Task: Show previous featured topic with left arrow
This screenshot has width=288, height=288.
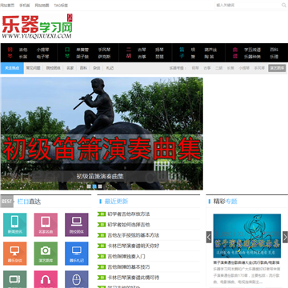Action: 209,237
